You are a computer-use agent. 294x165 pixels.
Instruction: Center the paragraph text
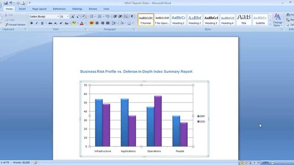click(97, 23)
